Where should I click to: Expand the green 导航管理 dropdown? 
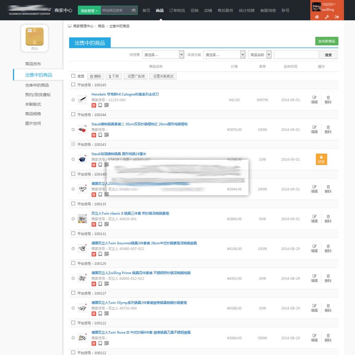[89, 10]
